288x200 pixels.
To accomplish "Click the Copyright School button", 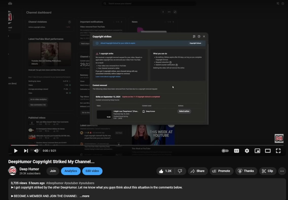I will tap(195, 43).
